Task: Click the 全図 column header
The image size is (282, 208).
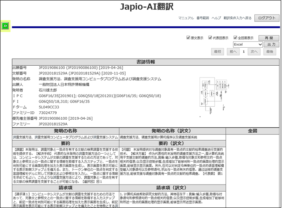Action: pos(253,131)
